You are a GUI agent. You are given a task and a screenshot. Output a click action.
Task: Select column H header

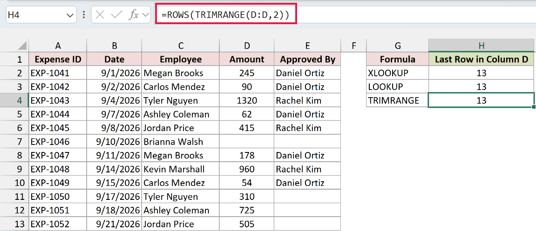click(x=482, y=46)
